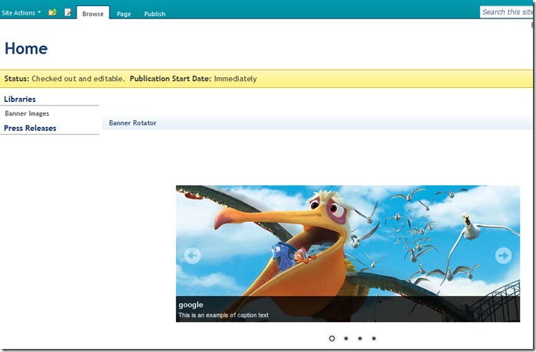Click the Publication Start Date Immediately text
The height and width of the screenshot is (352, 536).
[x=193, y=79]
